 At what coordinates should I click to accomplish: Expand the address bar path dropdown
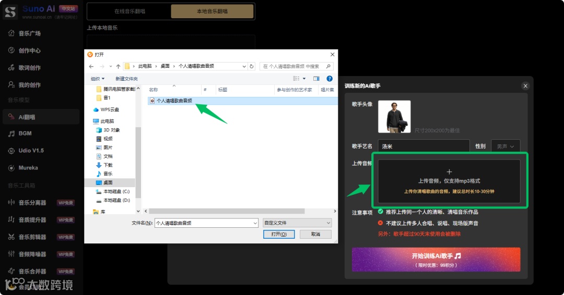[244, 66]
